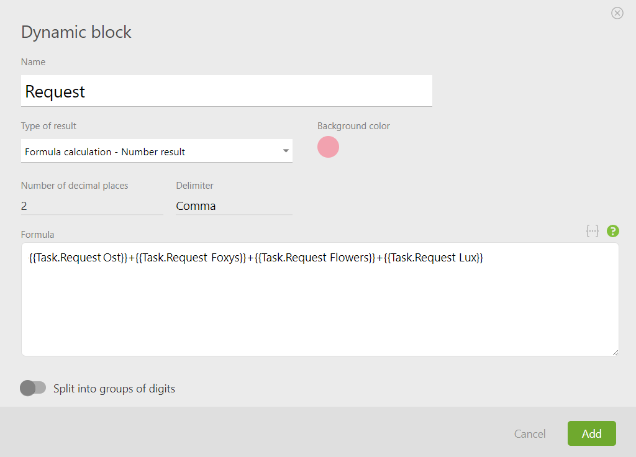
Task: Click the Number of decimal places field
Action: [x=92, y=206]
